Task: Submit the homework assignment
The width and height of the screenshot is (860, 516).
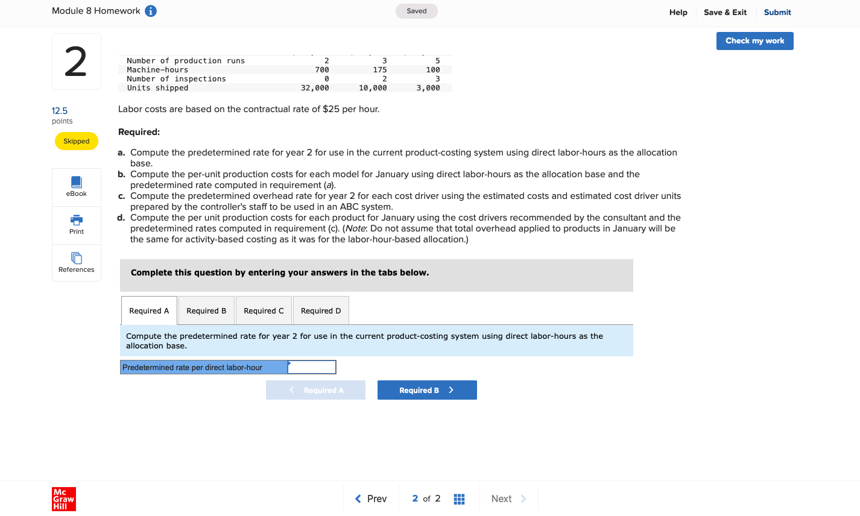Action: (x=777, y=12)
